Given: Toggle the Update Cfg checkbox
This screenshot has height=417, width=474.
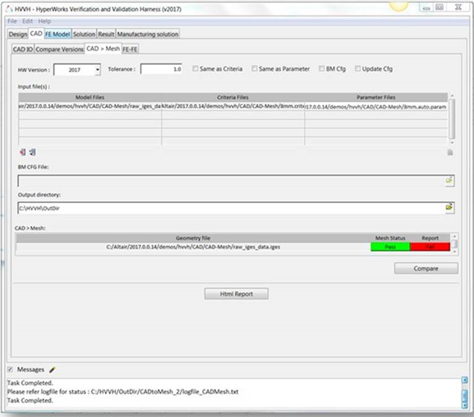Looking at the screenshot, I should (357, 69).
